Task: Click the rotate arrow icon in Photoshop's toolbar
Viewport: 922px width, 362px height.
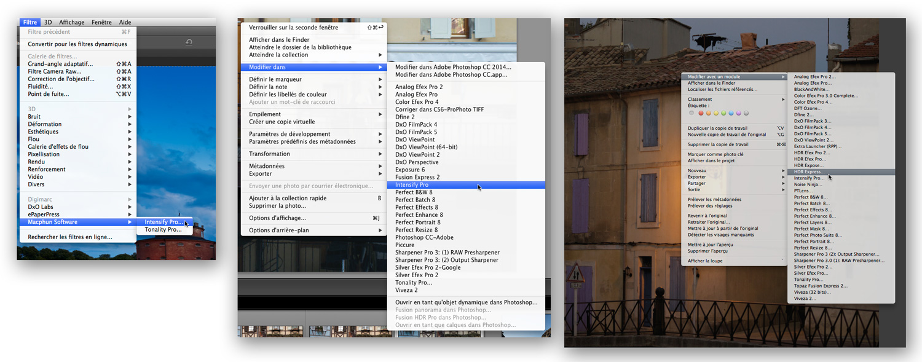Action: pyautogui.click(x=189, y=42)
